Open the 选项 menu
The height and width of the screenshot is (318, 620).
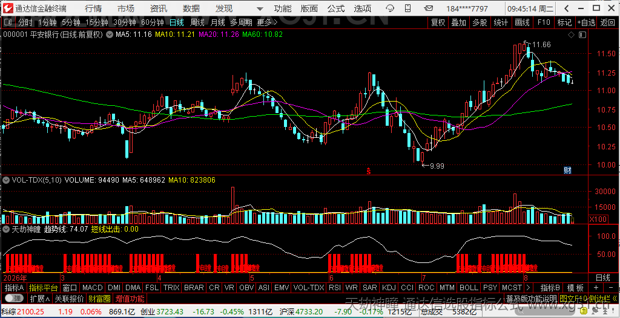click(363, 8)
